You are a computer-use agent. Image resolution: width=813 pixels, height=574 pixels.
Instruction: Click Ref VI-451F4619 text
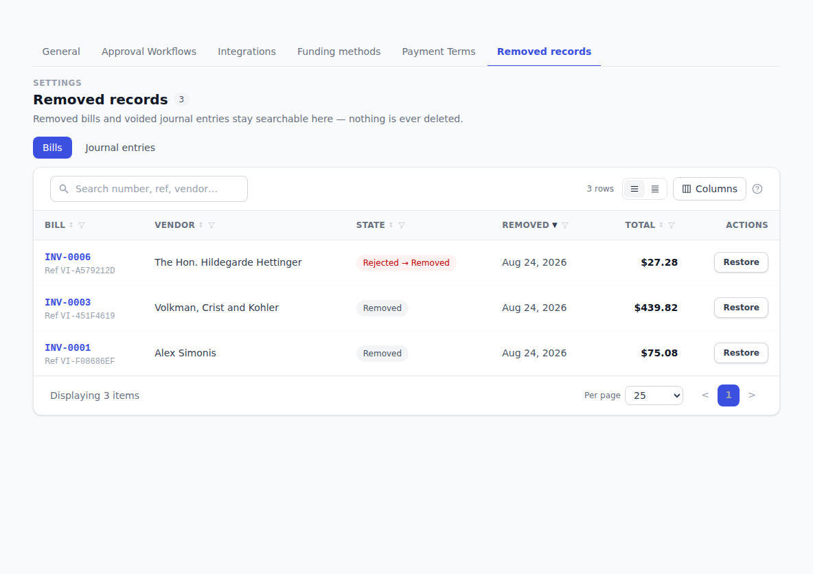pyautogui.click(x=80, y=316)
